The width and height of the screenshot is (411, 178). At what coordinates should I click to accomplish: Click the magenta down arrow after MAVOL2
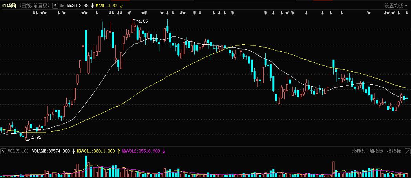point(164,151)
